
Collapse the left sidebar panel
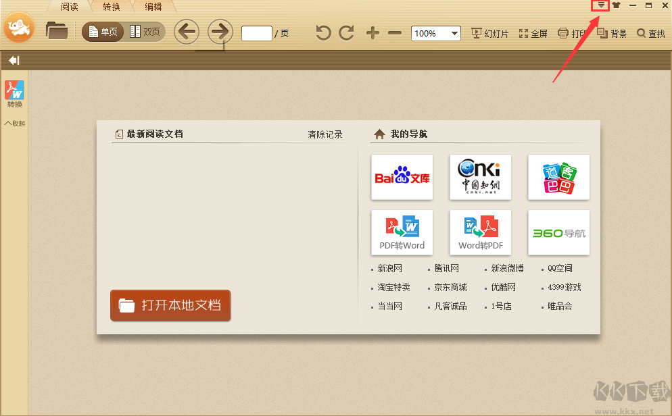[x=12, y=60]
